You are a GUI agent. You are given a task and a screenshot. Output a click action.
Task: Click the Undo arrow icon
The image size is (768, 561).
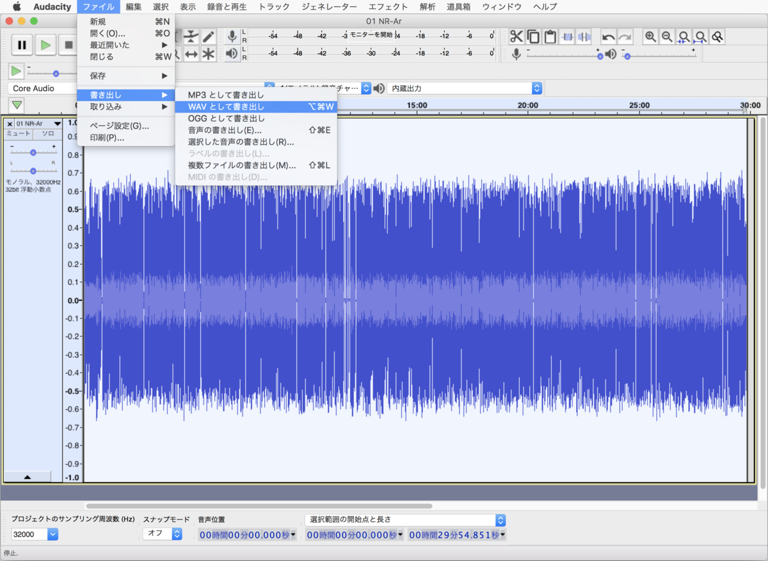tap(608, 37)
